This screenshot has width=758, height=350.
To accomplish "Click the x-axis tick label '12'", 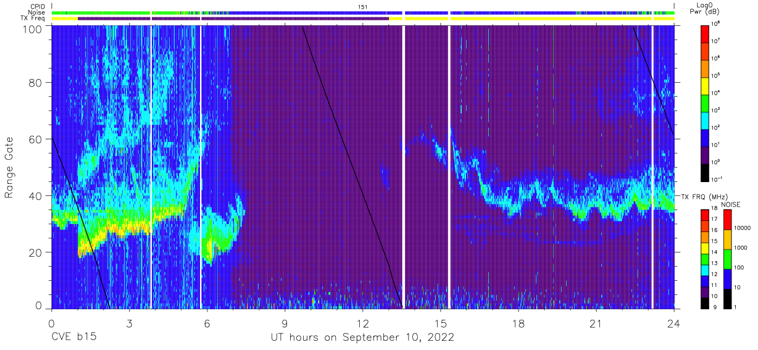I will 362,323.
